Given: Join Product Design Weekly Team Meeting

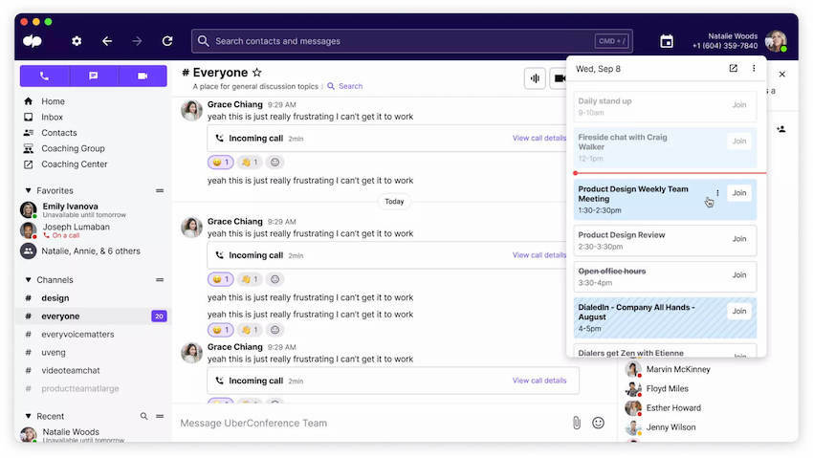Looking at the screenshot, I should [738, 193].
